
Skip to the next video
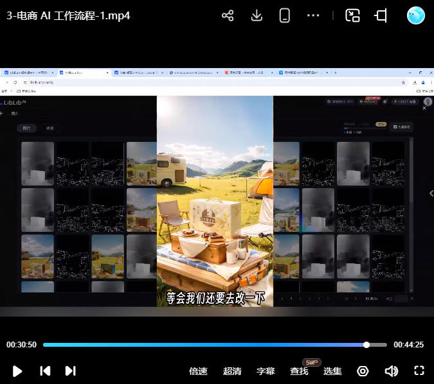point(71,371)
